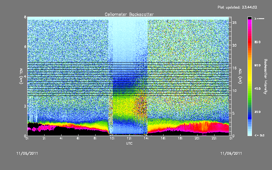The image size is (272, 170).
Task: Click the '10:' hour tick on UTC axis
Action: tap(112, 138)
